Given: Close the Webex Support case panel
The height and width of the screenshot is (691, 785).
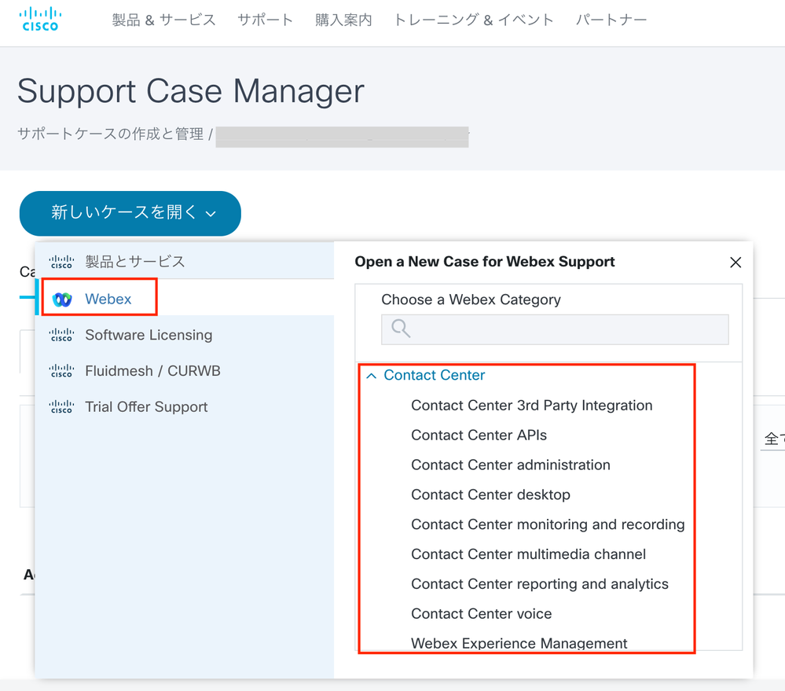Looking at the screenshot, I should point(735,263).
